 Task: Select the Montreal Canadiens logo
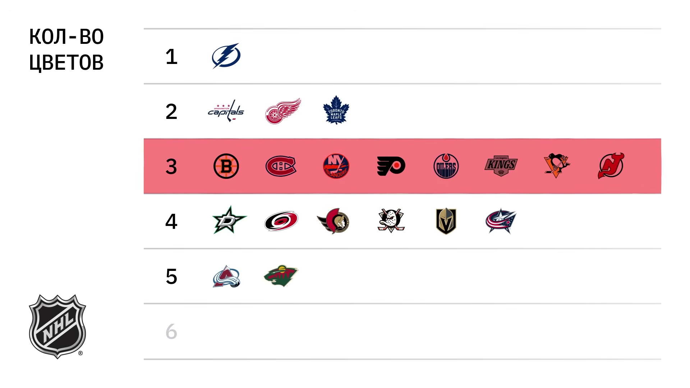281,166
